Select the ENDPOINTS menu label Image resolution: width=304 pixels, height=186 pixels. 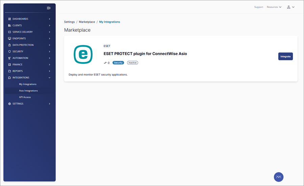pos(19,38)
